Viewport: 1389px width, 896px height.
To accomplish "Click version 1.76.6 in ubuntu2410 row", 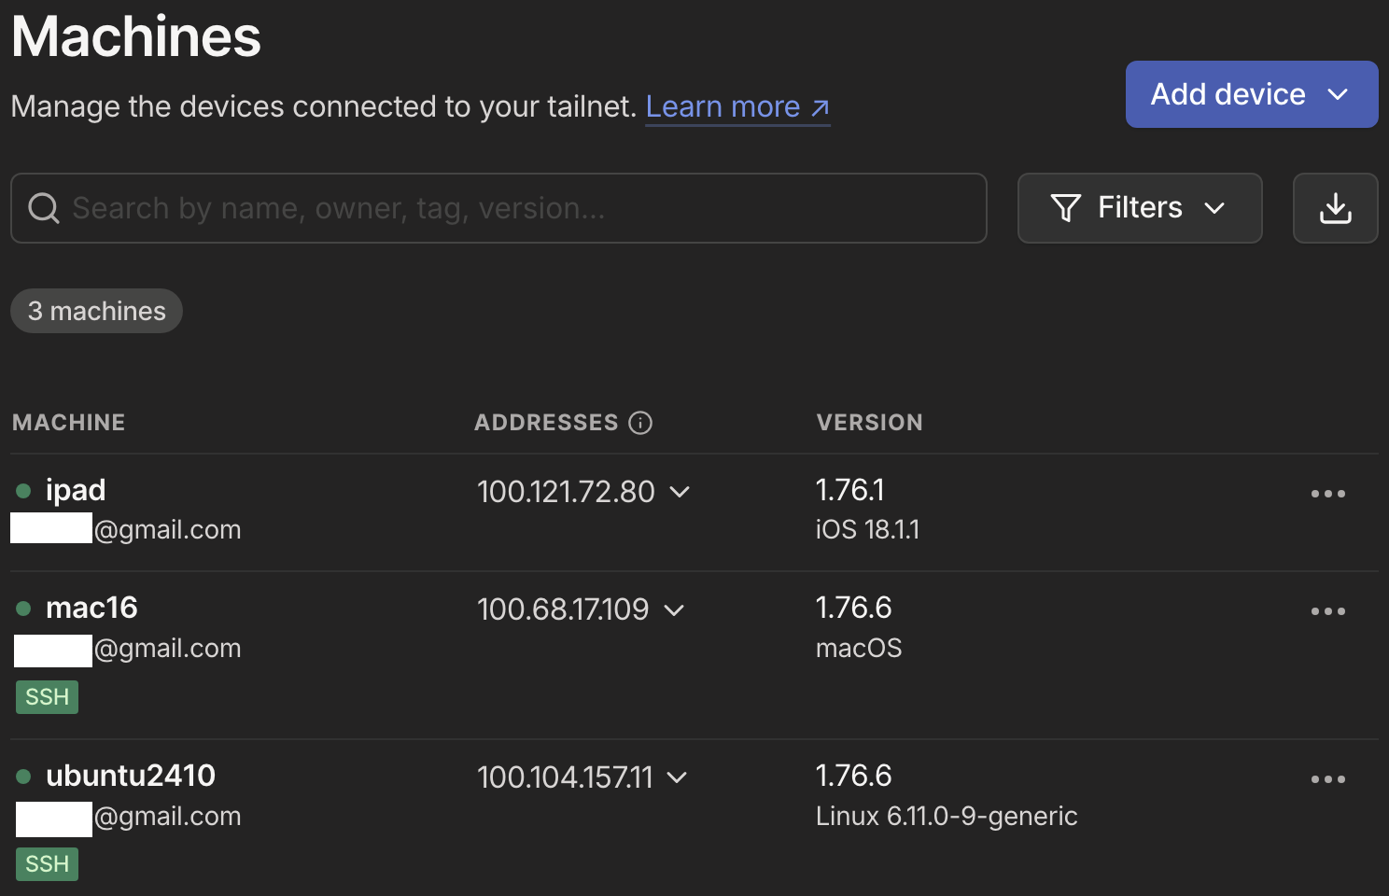I will point(854,776).
